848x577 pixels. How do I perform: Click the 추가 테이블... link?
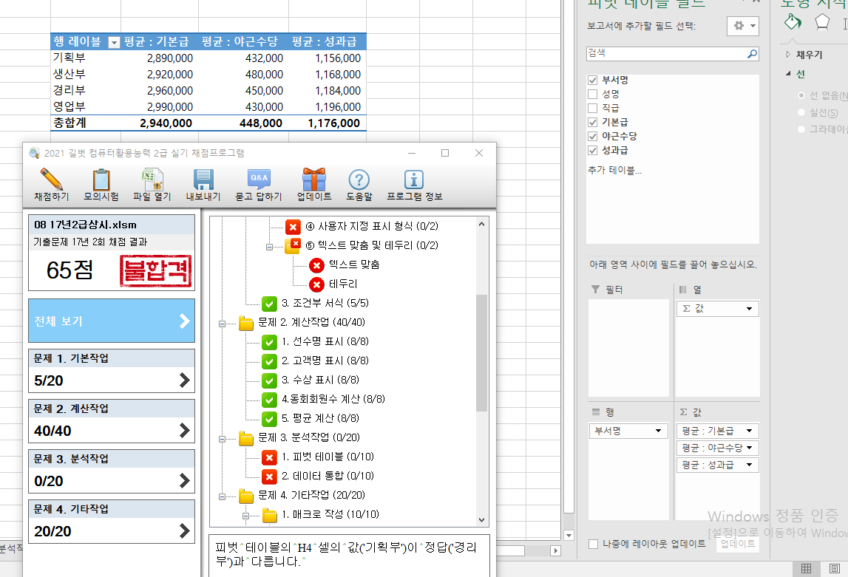pyautogui.click(x=614, y=171)
